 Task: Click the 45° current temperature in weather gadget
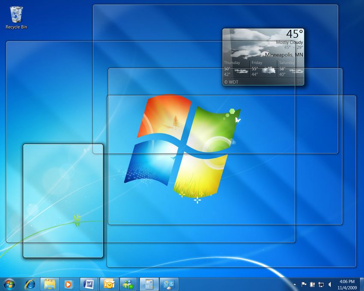point(295,34)
